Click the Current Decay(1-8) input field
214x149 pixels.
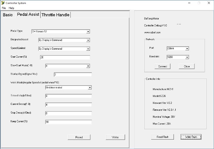tap(69, 105)
